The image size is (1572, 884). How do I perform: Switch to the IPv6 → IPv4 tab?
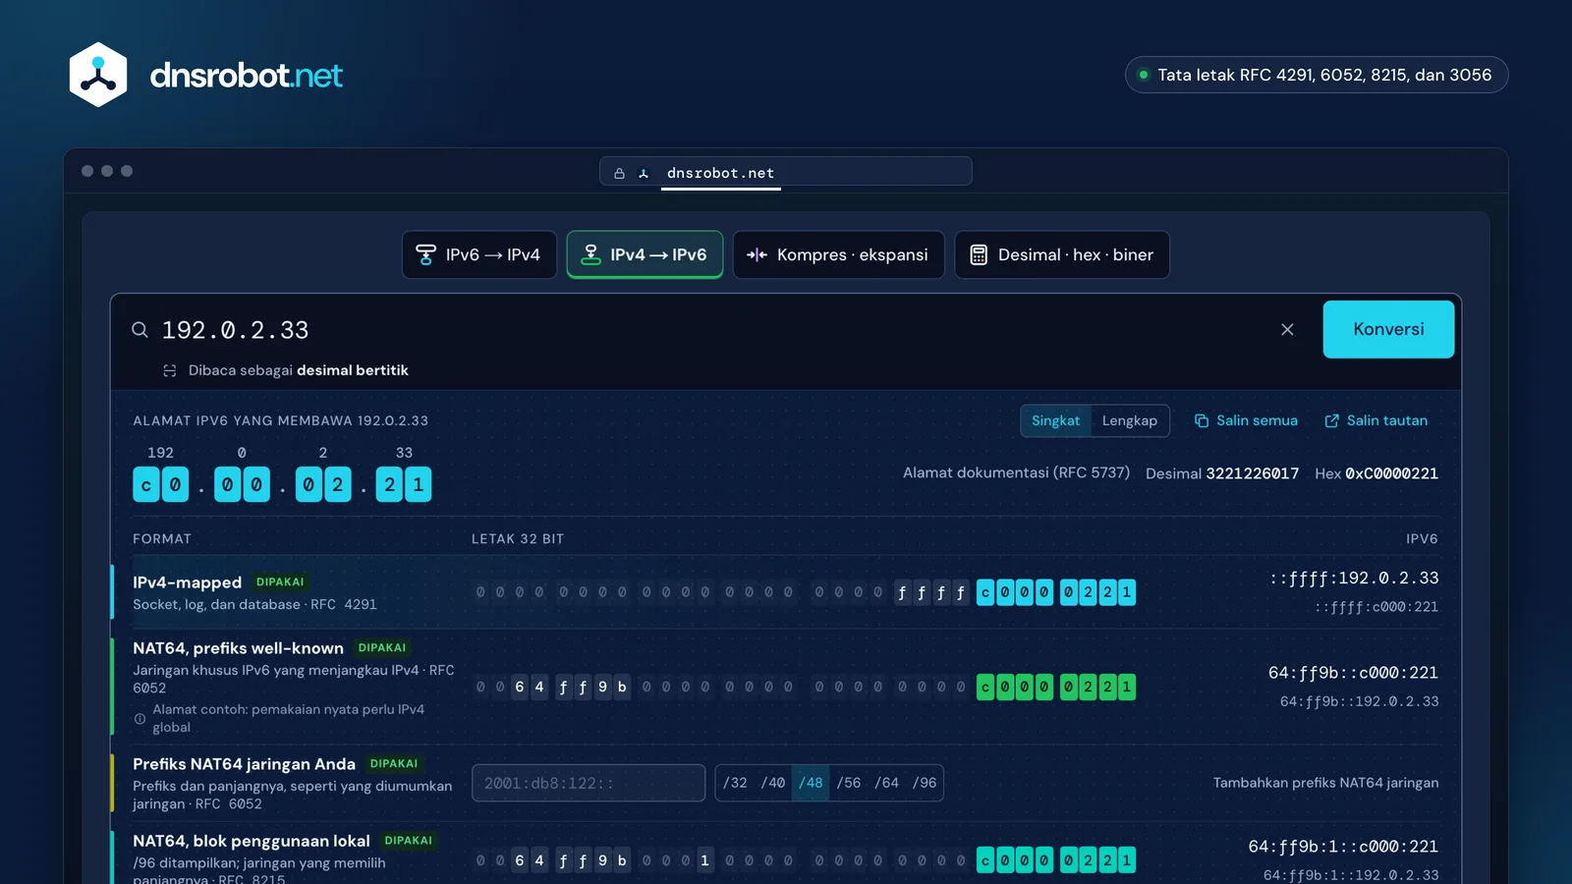click(x=479, y=254)
